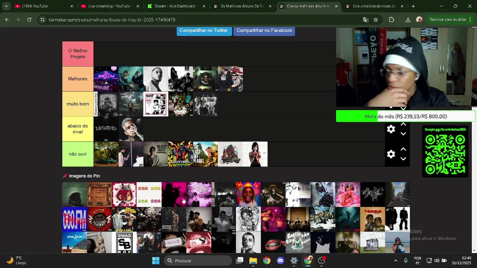Move 'abaixo do nível' row up
The width and height of the screenshot is (477, 268).
click(403, 125)
